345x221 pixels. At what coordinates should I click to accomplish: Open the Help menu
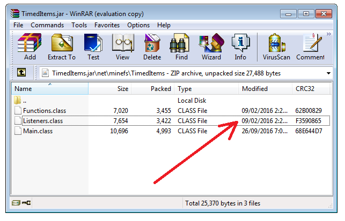164,25
